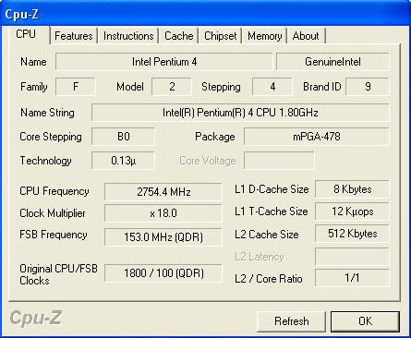Click the Clock Multiplier label
Viewport: 411px width, 338px height.
(x=53, y=213)
